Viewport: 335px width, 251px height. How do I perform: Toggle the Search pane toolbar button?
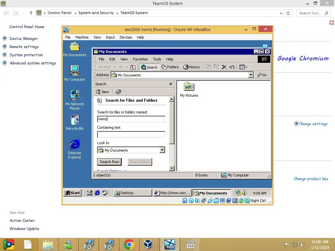pyautogui.click(x=149, y=67)
